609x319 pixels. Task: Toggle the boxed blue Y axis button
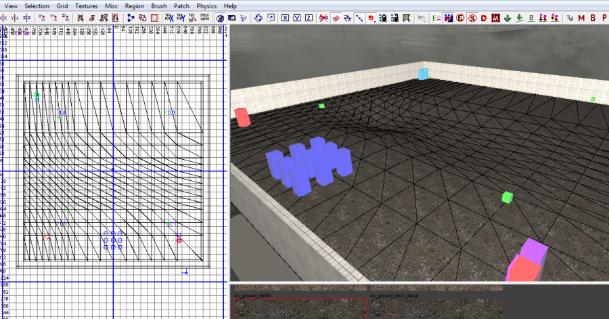pos(297,18)
